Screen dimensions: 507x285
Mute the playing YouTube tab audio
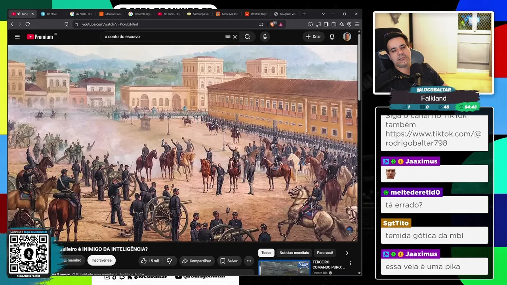19,14
